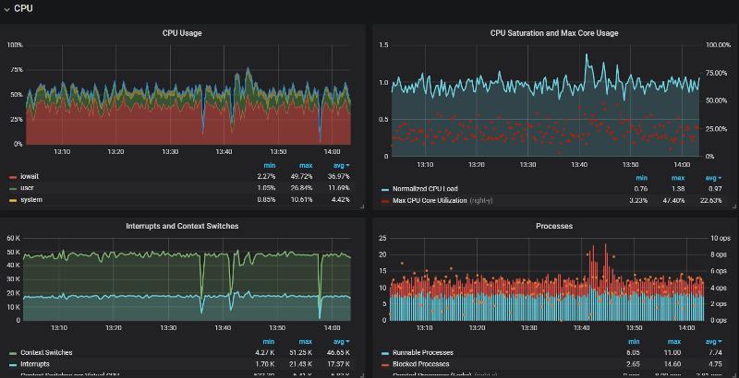
Task: Open the Processes panel title menu
Action: tap(554, 226)
